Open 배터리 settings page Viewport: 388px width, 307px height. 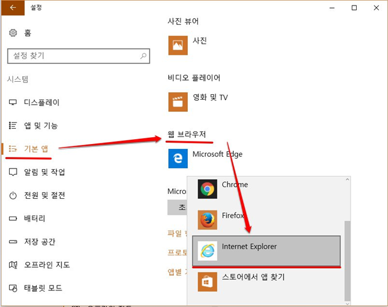click(34, 218)
